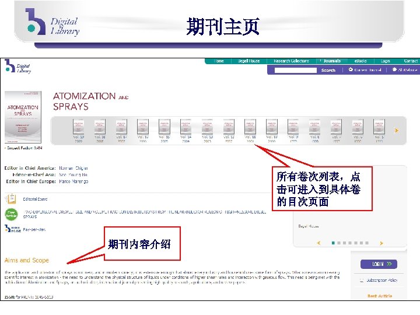
Task: Open the Vol. 8 cover thumbnail
Action: click(314, 127)
